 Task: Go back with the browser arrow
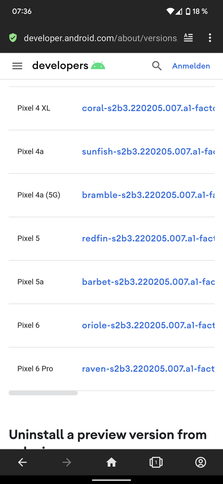point(22,462)
